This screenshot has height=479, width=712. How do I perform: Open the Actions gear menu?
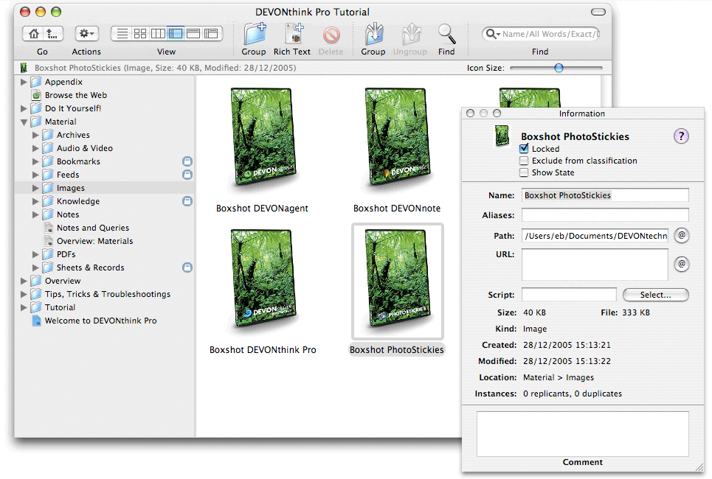(x=86, y=33)
